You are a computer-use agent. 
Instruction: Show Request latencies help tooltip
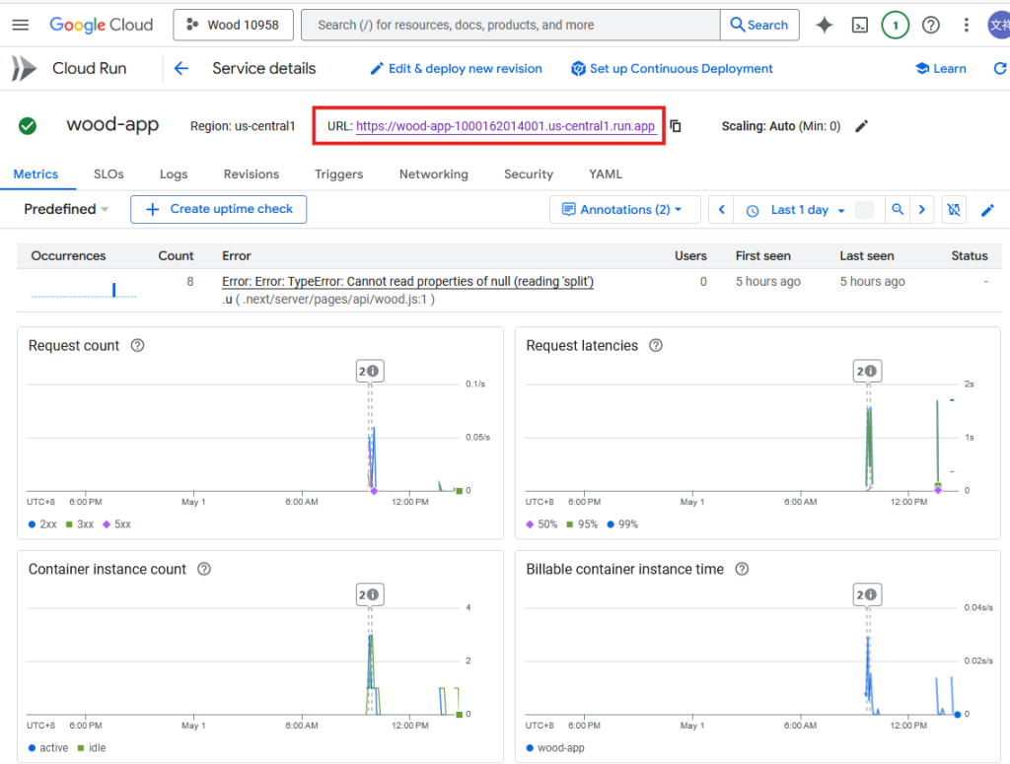click(x=656, y=346)
